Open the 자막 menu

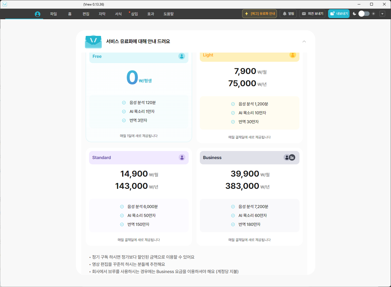tap(102, 14)
